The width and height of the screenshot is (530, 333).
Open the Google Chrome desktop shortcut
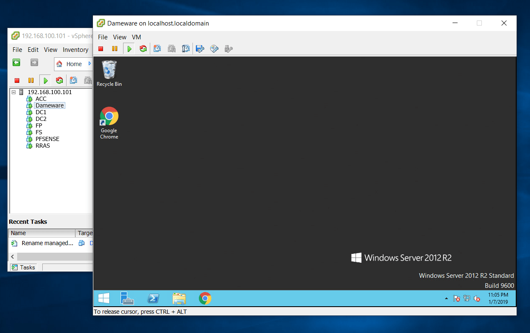point(109,123)
